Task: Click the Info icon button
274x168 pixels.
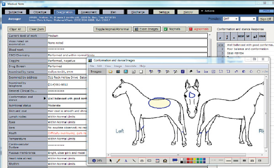Action: tap(97, 161)
